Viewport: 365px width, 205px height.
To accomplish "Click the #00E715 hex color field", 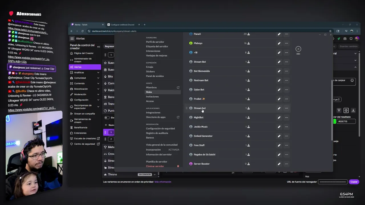I will [346, 121].
